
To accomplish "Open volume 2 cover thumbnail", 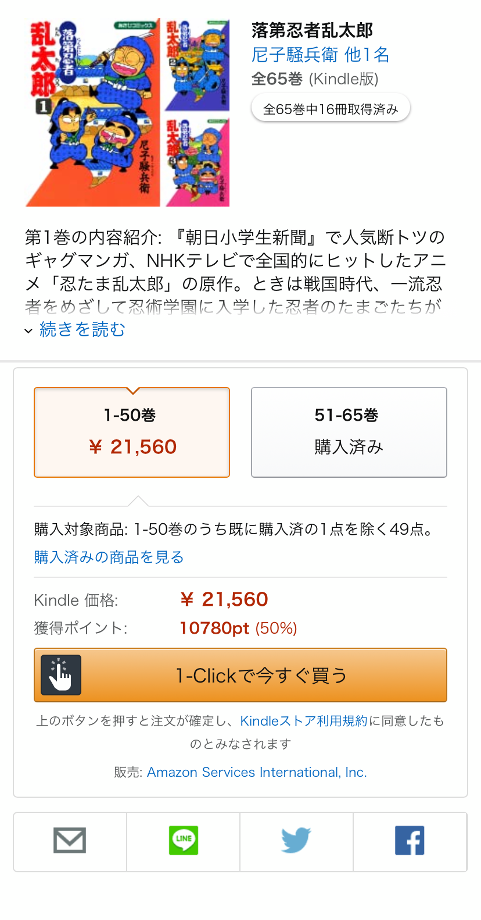I will (198, 65).
